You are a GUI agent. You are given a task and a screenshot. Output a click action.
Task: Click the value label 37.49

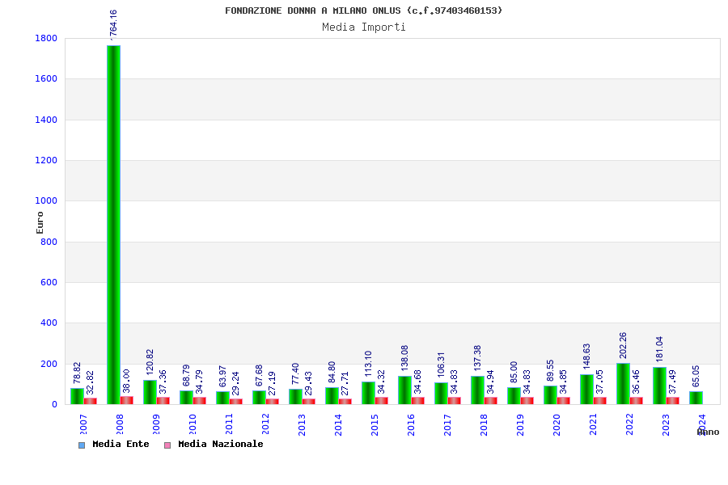672,382
